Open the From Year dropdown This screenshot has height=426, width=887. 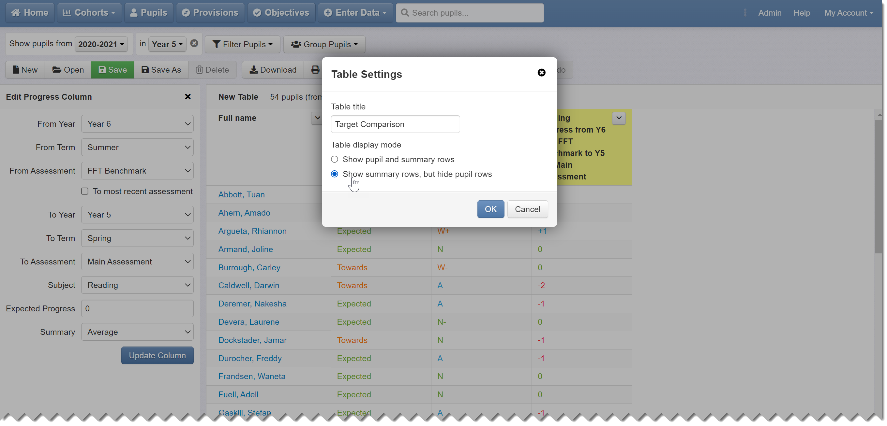pyautogui.click(x=137, y=124)
